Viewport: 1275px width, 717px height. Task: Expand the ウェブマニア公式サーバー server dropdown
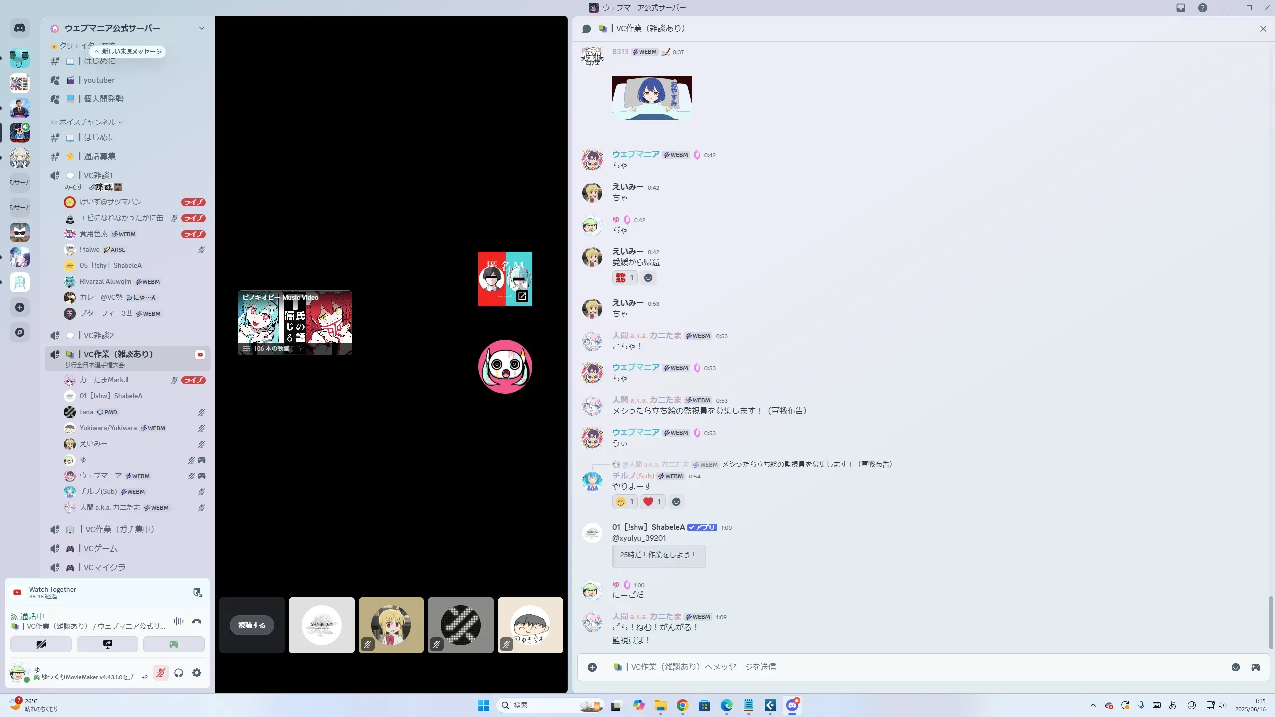pos(201,28)
